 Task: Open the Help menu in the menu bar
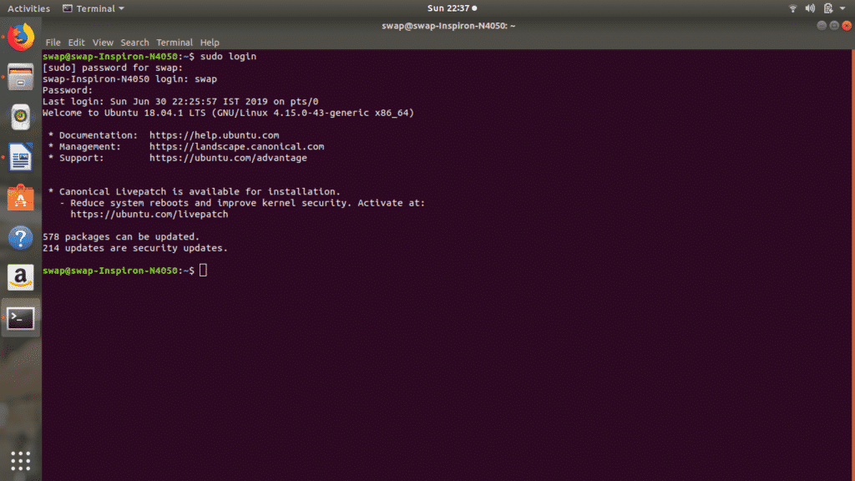(210, 43)
